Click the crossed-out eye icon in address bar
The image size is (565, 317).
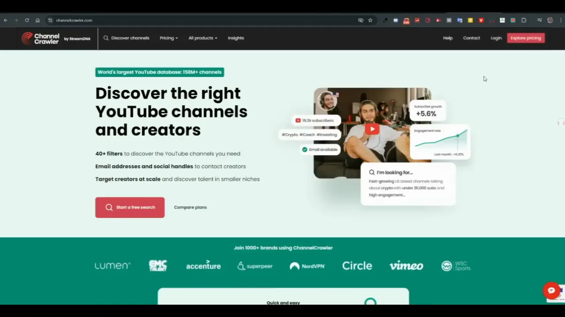click(x=361, y=20)
